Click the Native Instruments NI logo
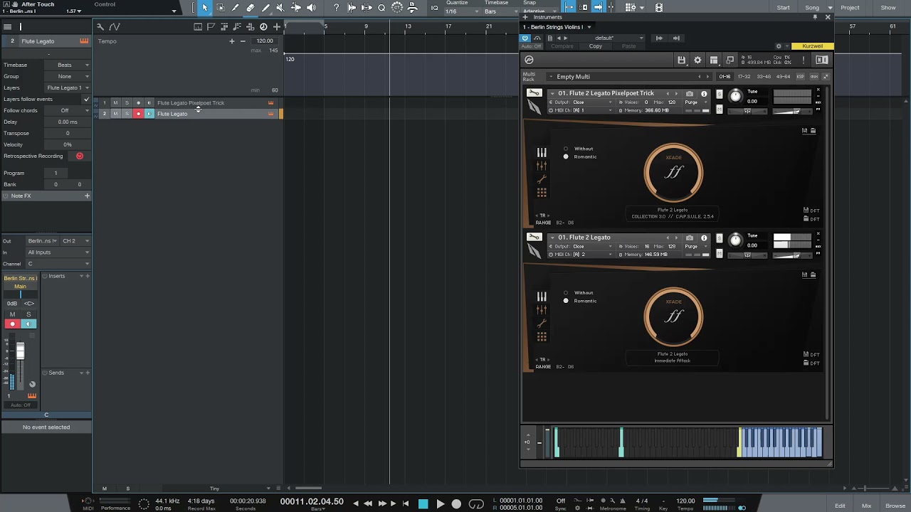Screen dimensions: 911x512 tap(822, 60)
